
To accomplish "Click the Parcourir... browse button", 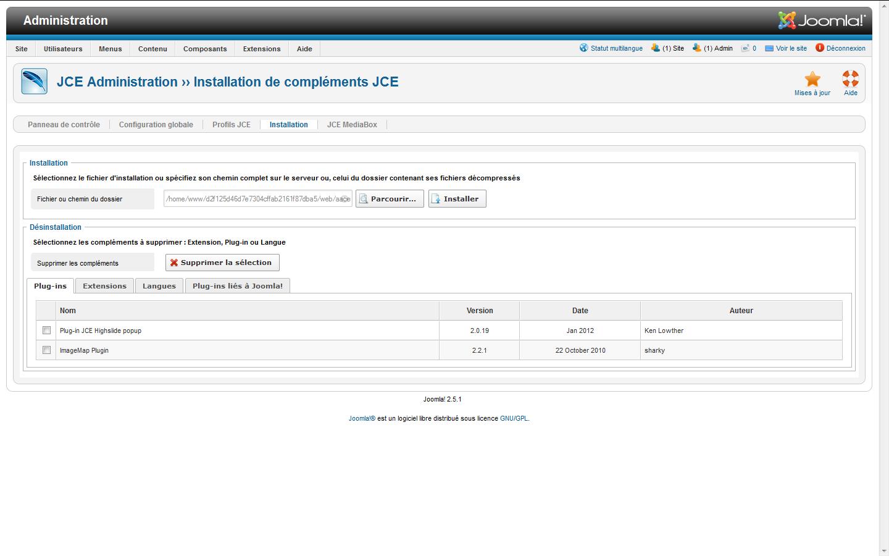I will click(x=390, y=199).
